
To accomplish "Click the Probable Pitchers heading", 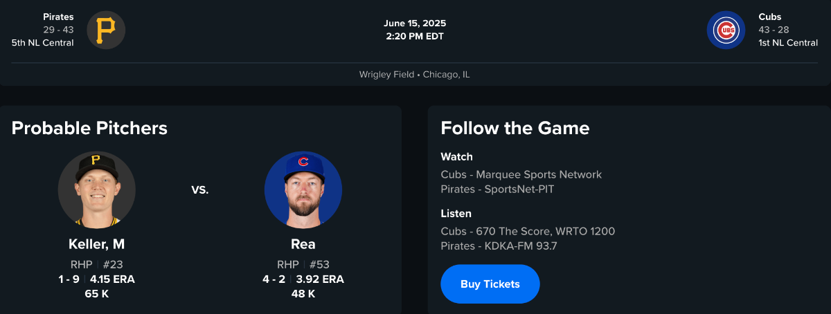I will (x=89, y=128).
